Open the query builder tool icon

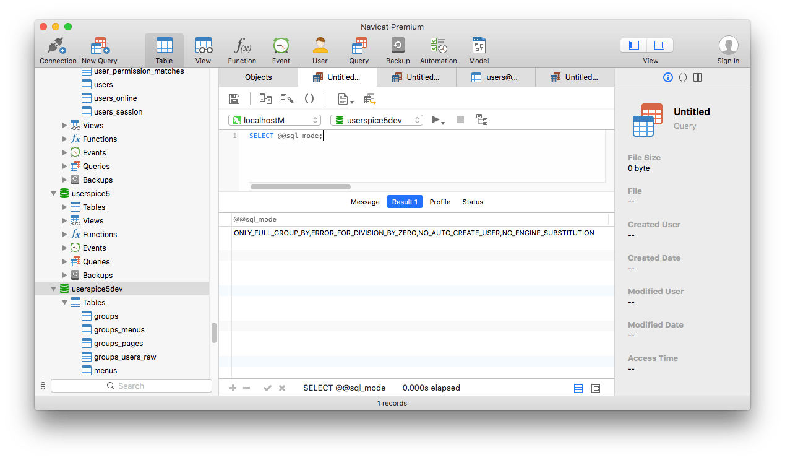coord(265,99)
